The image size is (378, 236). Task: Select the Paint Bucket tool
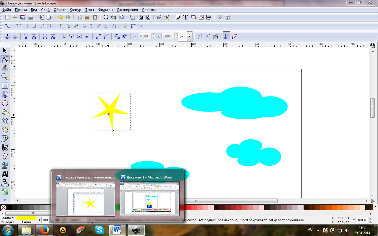click(x=5, y=165)
